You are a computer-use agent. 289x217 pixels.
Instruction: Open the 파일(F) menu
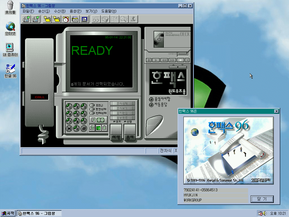click(x=28, y=11)
